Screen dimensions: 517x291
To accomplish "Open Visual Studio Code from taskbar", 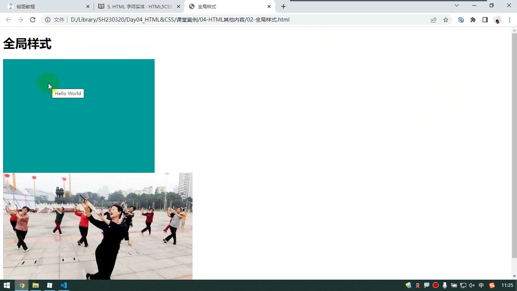I will tap(64, 285).
